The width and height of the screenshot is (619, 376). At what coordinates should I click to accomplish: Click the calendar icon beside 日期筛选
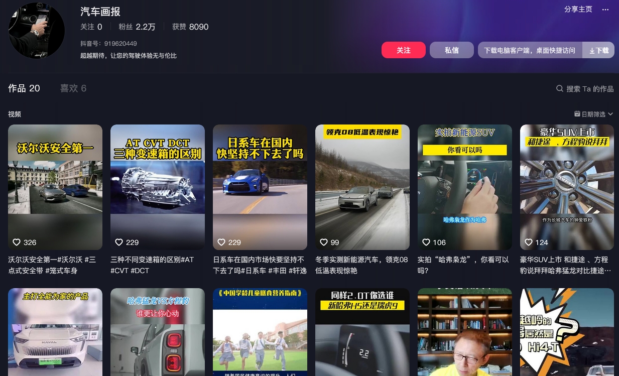click(x=577, y=114)
